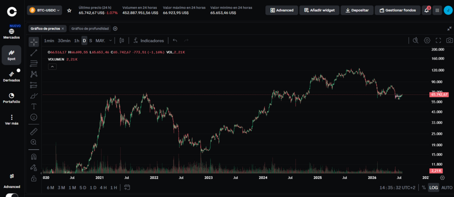
Task: Redo the last chart action
Action: pos(187,41)
